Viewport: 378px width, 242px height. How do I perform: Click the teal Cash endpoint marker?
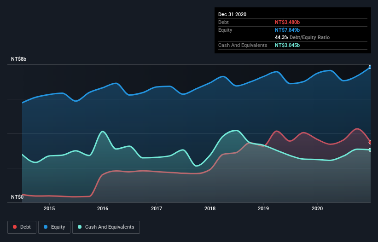pos(370,150)
